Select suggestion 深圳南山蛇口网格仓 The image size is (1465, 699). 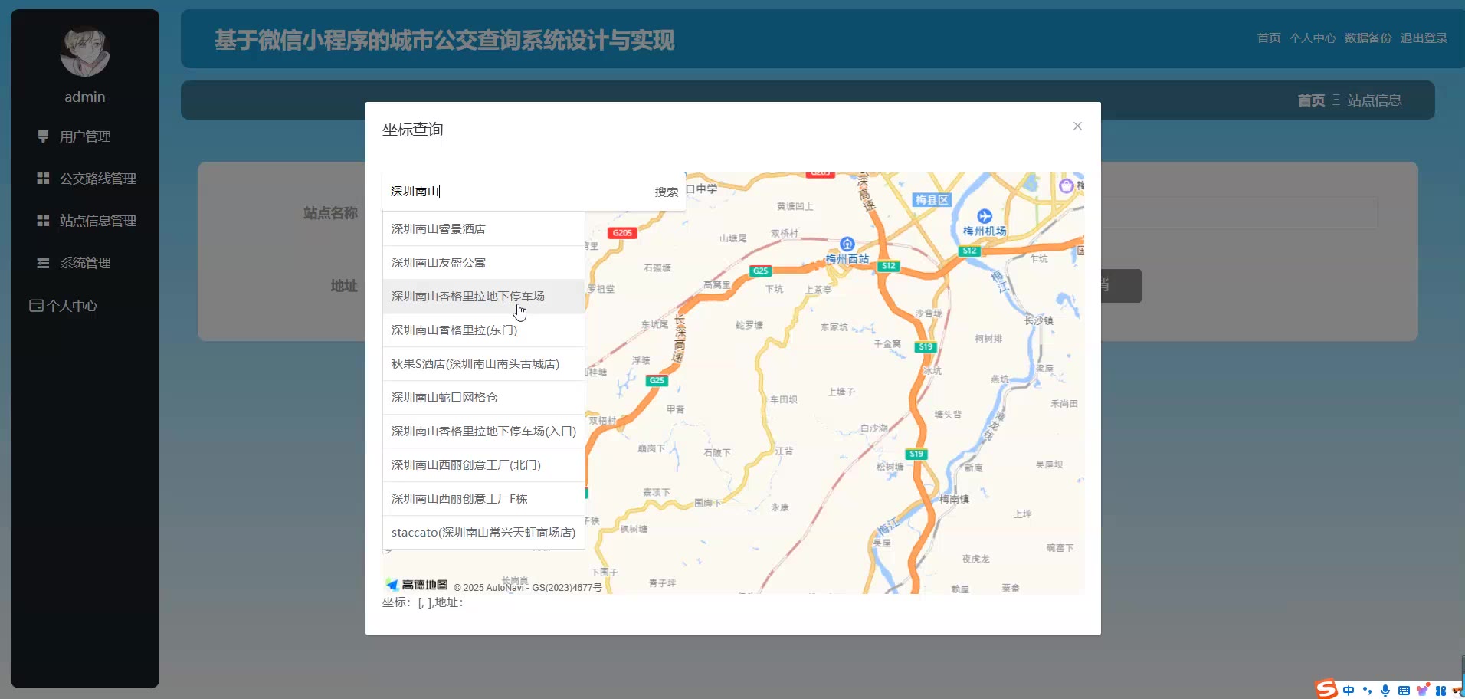(x=483, y=397)
